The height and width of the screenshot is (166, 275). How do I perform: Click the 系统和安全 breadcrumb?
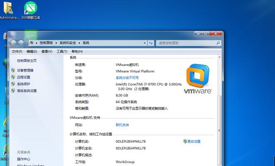coord(68,43)
